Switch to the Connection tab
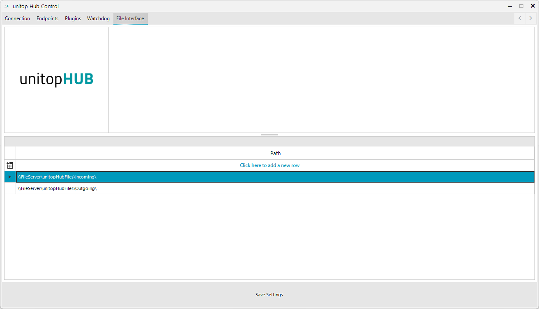This screenshot has width=539, height=309. (17, 18)
